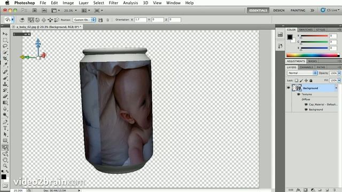Toggle visibility of Background diffuse texture
The image size is (342, 192).
click(306, 109)
